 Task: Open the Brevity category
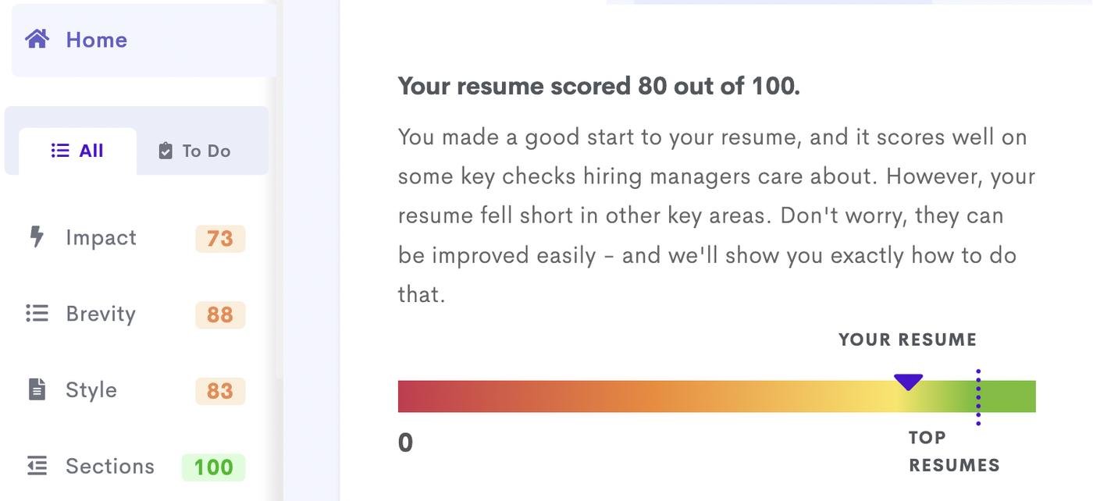click(101, 314)
